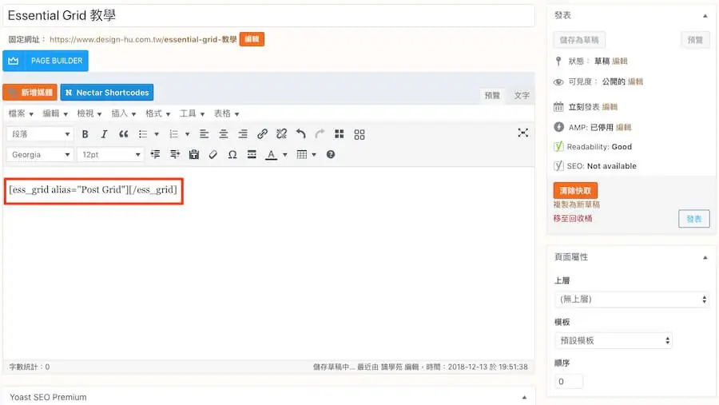Remove link with unlink icon
The image size is (719, 405).
click(281, 134)
